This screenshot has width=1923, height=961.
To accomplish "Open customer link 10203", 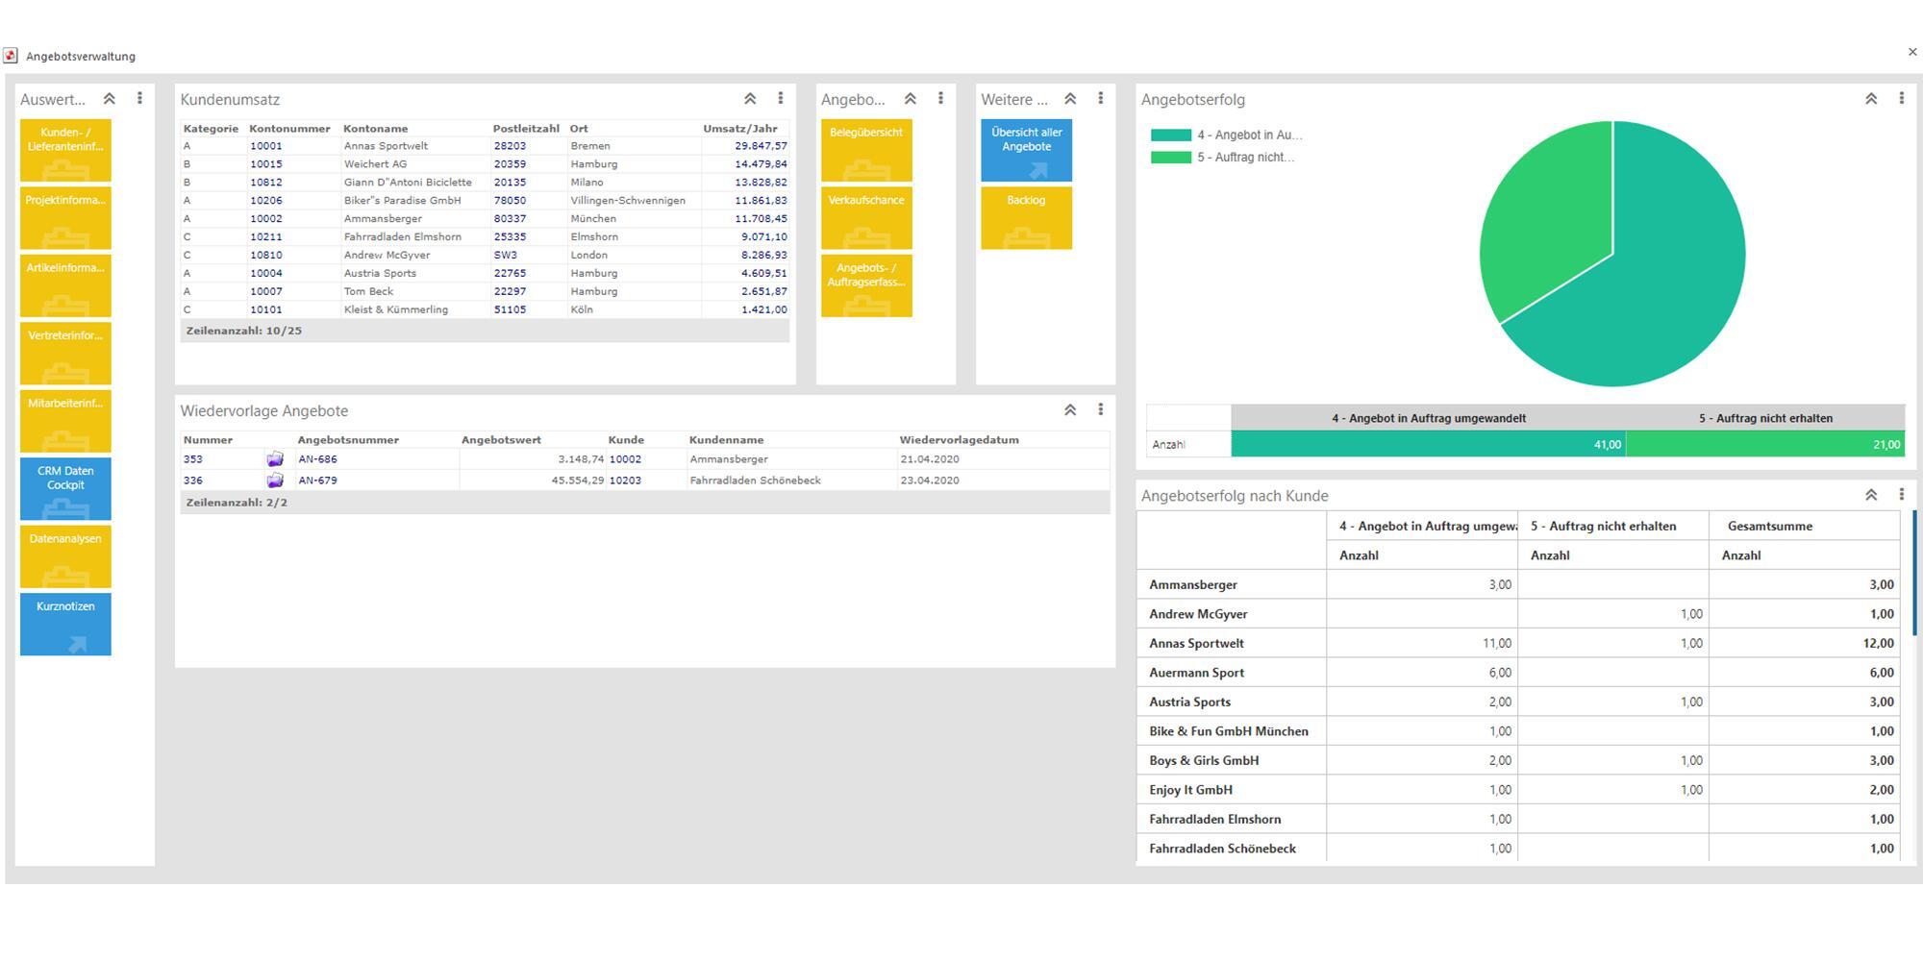I will pyautogui.click(x=625, y=480).
